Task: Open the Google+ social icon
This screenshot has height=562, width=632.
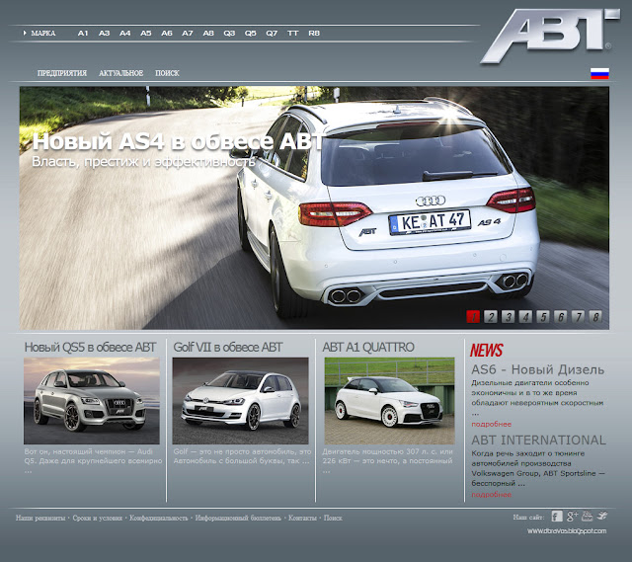Action: tap(572, 516)
